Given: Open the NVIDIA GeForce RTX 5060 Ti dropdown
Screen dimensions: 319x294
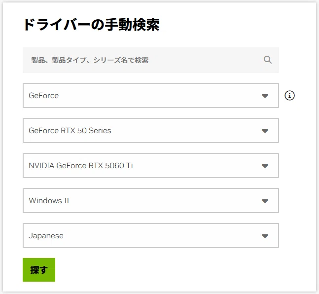Looking at the screenshot, I should (x=151, y=166).
